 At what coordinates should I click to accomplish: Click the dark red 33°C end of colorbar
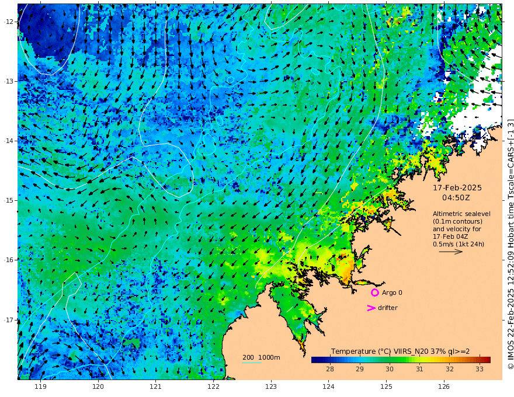pos(486,360)
